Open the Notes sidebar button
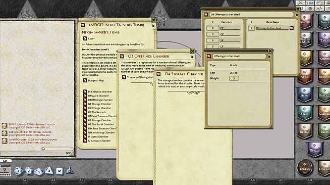330x185 pixels. tap(324, 21)
